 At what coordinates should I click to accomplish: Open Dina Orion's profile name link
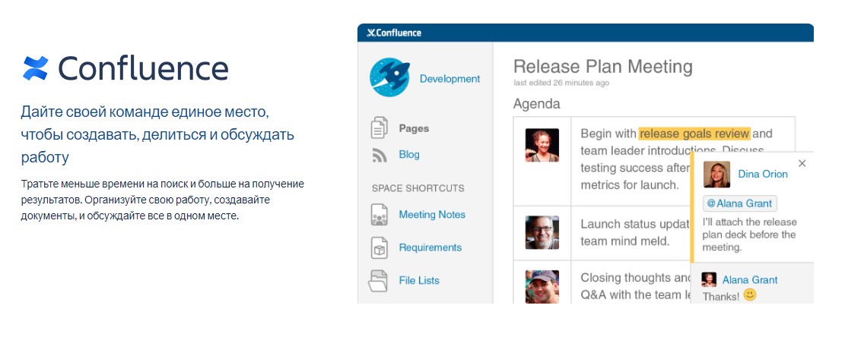pyautogui.click(x=763, y=174)
